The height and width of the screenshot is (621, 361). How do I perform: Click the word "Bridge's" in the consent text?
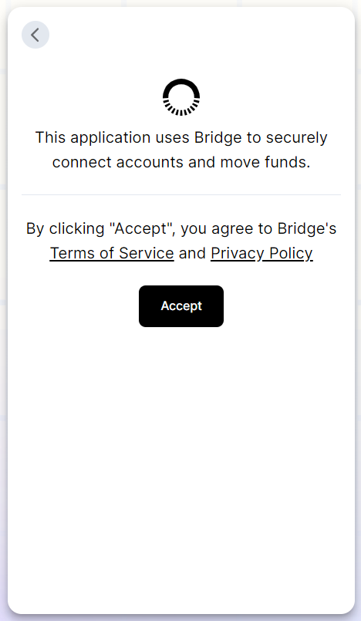click(307, 228)
